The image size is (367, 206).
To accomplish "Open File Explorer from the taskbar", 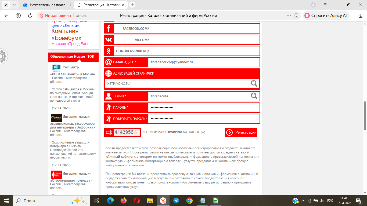I will coord(150,201).
